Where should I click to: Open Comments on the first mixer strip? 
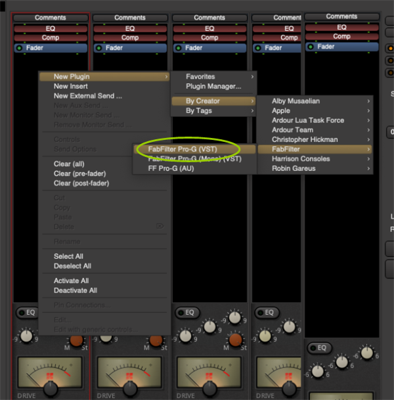point(51,18)
